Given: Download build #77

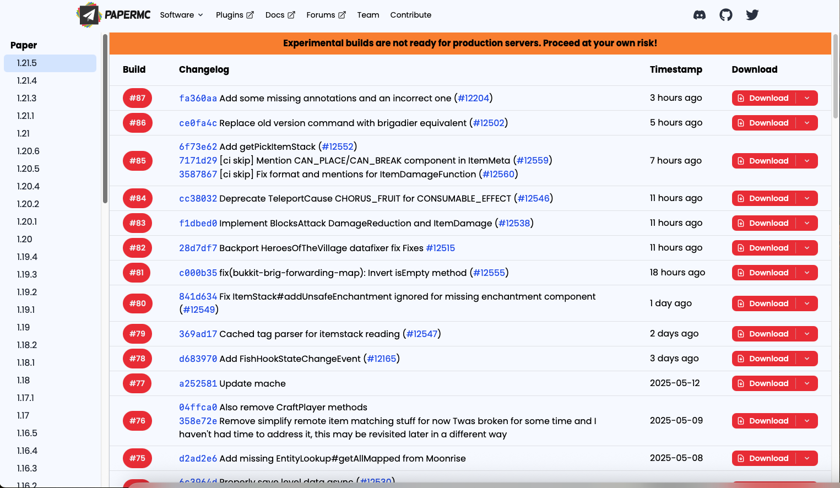Looking at the screenshot, I should point(763,383).
